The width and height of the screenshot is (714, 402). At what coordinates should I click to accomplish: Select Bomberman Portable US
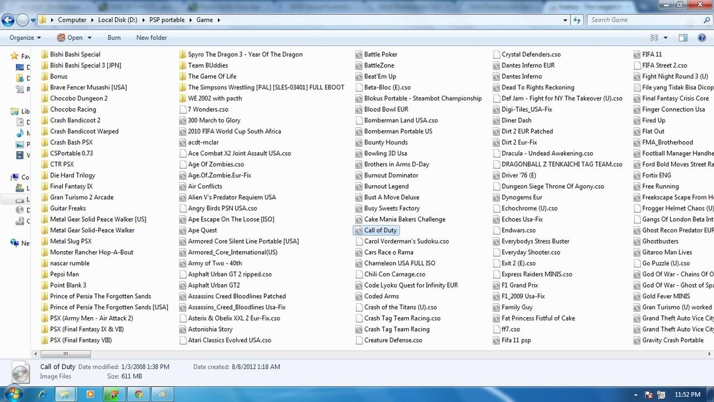coord(398,131)
